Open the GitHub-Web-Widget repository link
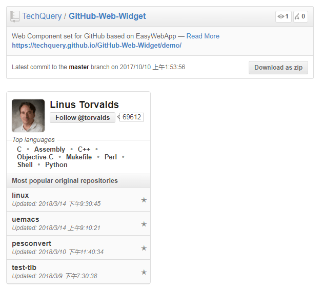323x291 pixels. coord(107,16)
